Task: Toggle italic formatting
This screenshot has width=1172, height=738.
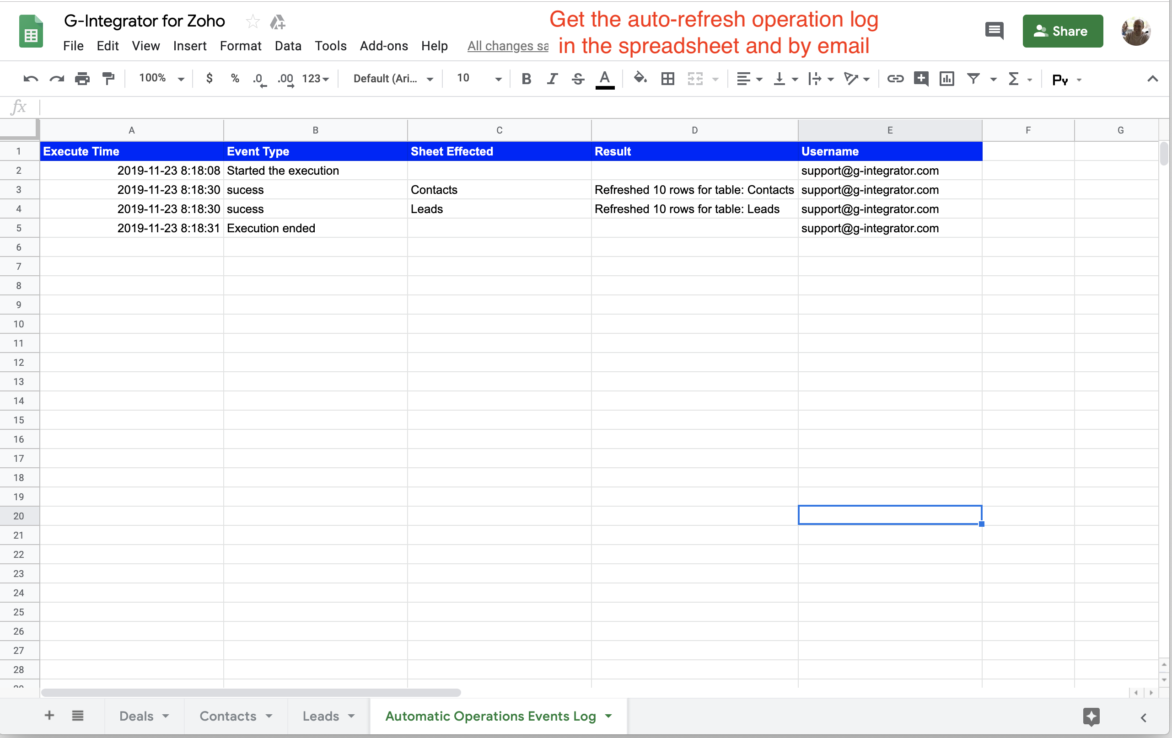Action: (x=552, y=78)
